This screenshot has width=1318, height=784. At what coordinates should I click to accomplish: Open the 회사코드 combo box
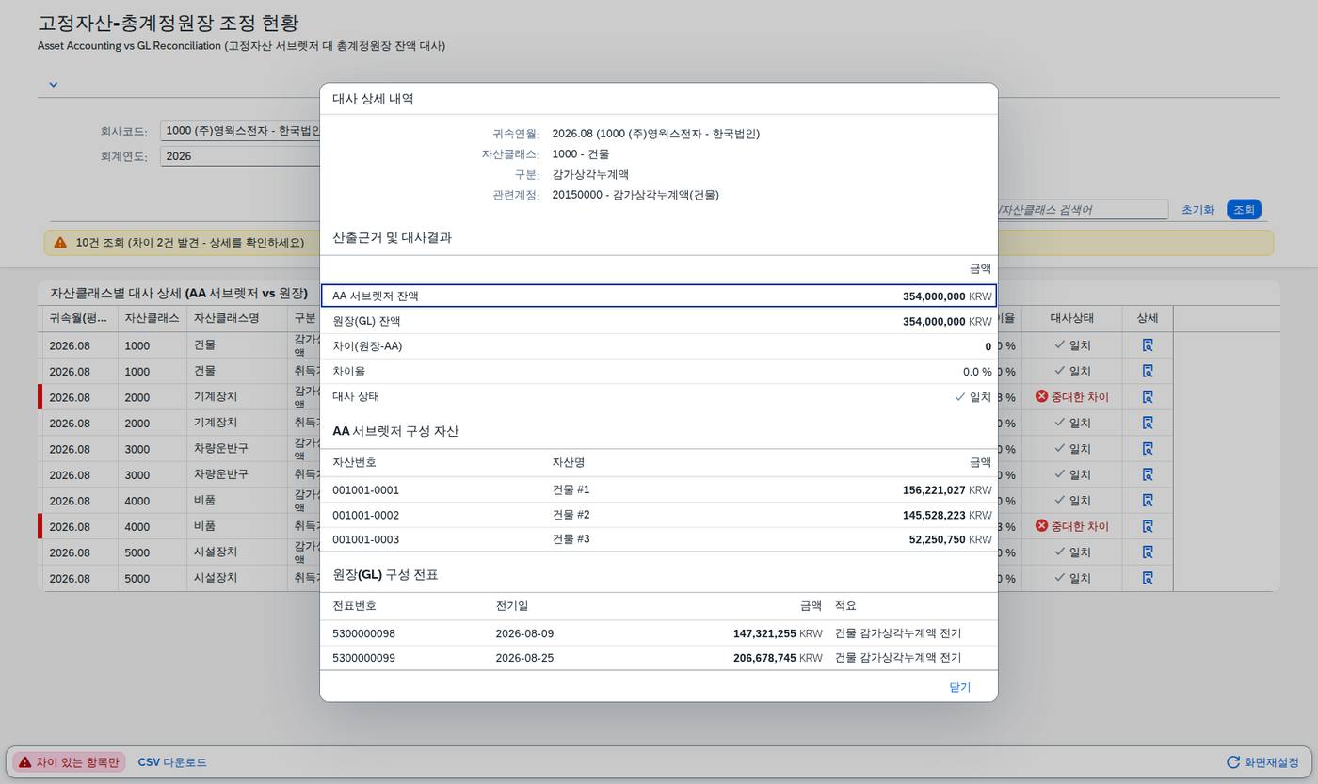pos(240,131)
